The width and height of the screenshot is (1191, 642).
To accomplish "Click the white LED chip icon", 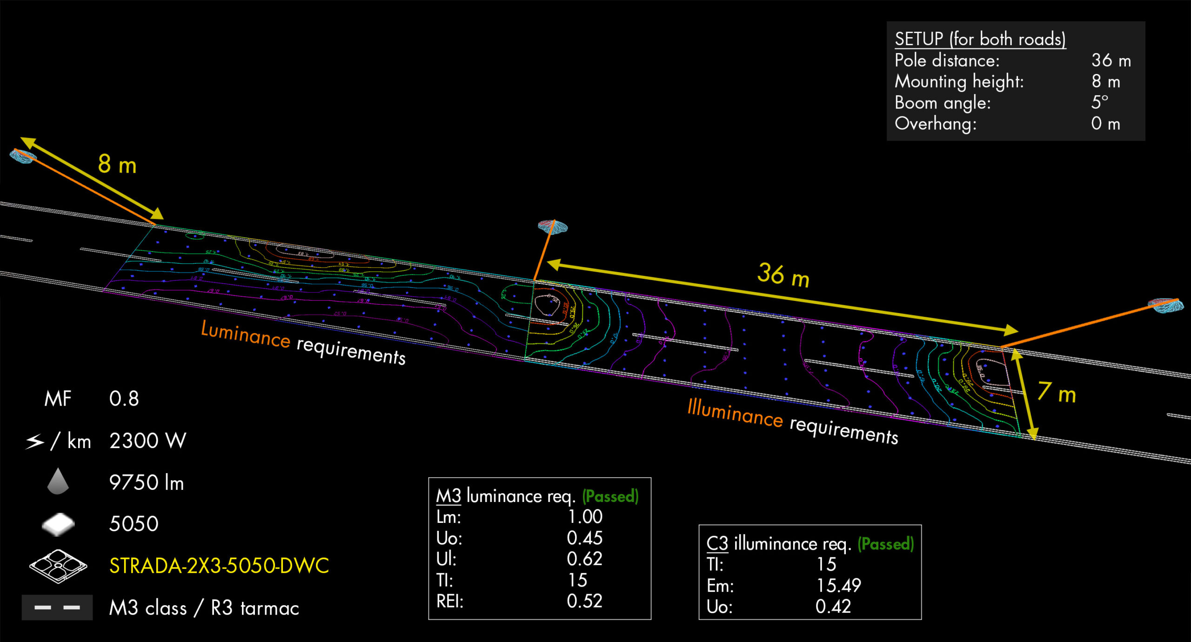I will [58, 524].
